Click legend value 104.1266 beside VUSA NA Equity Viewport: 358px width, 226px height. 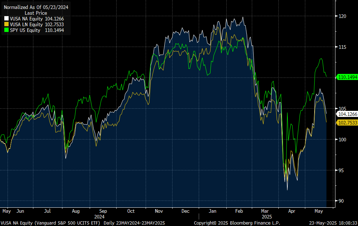pyautogui.click(x=54, y=19)
